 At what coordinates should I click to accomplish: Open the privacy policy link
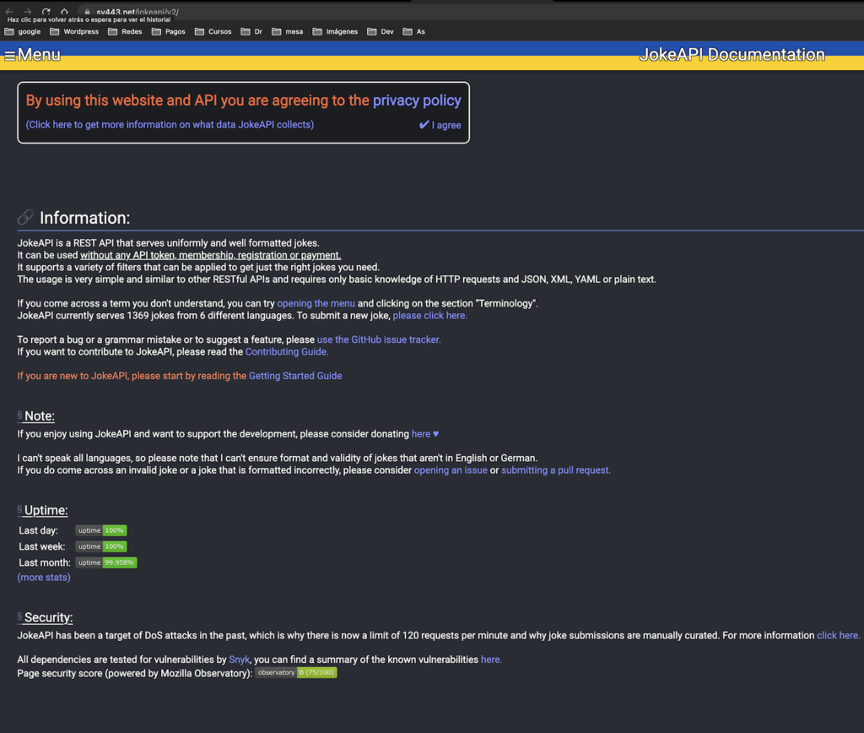417,100
